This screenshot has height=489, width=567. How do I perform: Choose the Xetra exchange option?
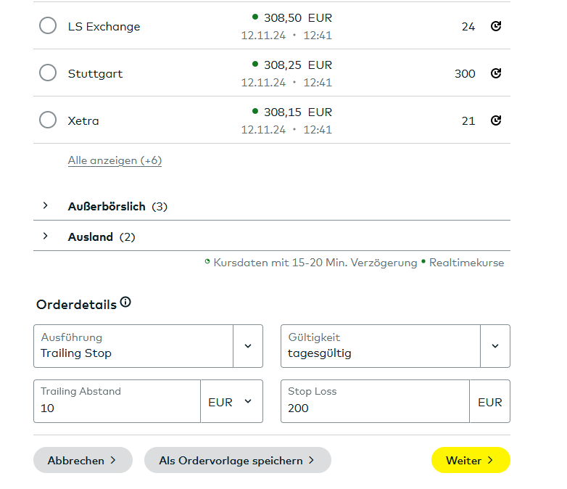pos(48,120)
